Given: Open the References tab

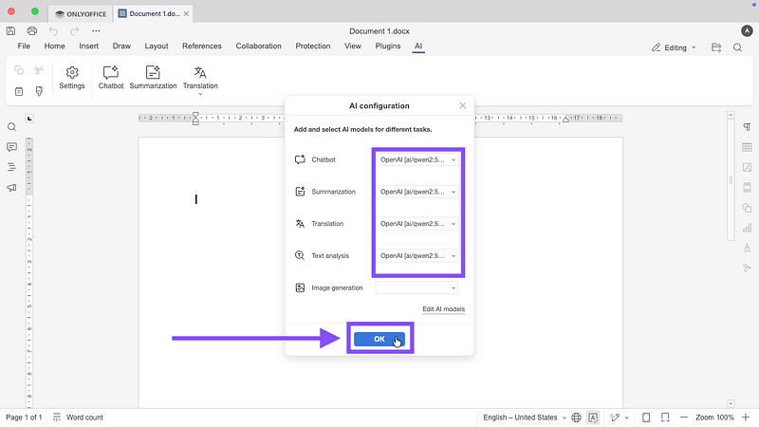Looking at the screenshot, I should (201, 46).
